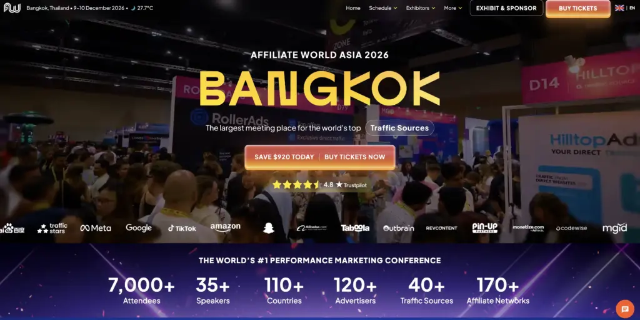
Task: Click the Google logo
Action: pyautogui.click(x=139, y=228)
